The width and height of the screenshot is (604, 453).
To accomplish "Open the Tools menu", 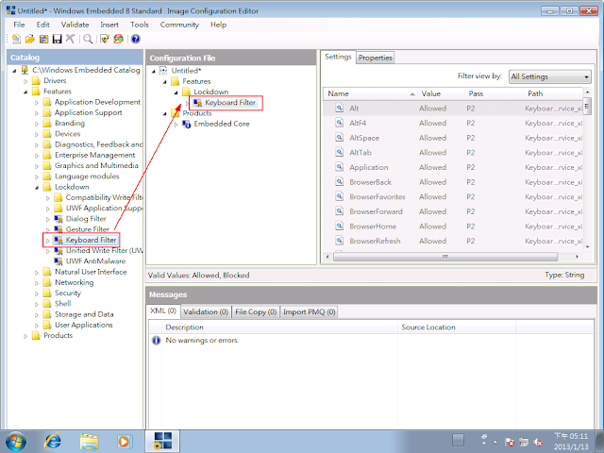I will point(139,25).
